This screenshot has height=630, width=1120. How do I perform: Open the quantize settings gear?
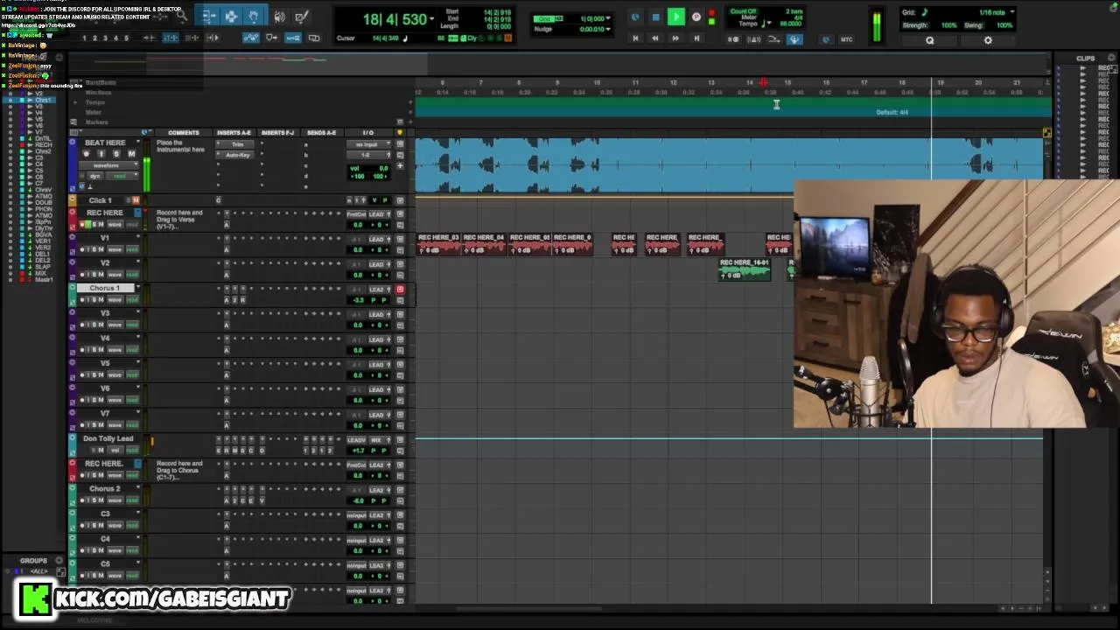989,40
